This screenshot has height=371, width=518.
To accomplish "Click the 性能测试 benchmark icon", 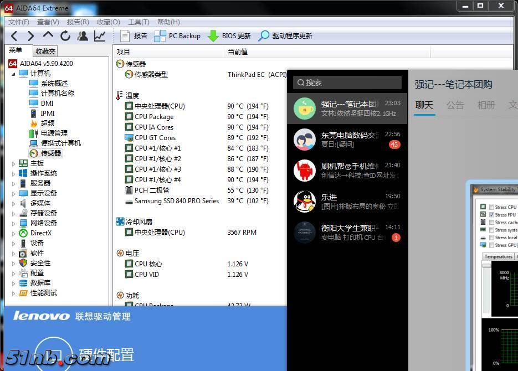I will pyautogui.click(x=23, y=293).
